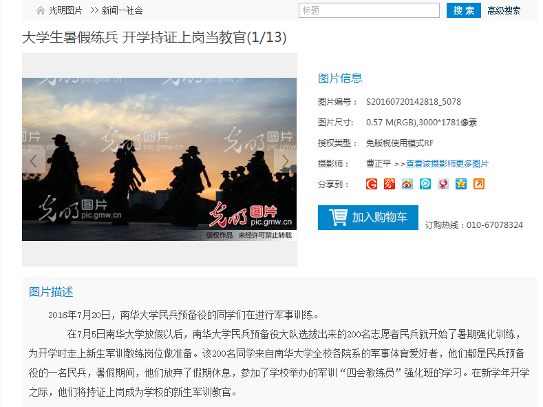Share via red People's Weibo icon
The width and height of the screenshot is (543, 407).
pyautogui.click(x=443, y=184)
